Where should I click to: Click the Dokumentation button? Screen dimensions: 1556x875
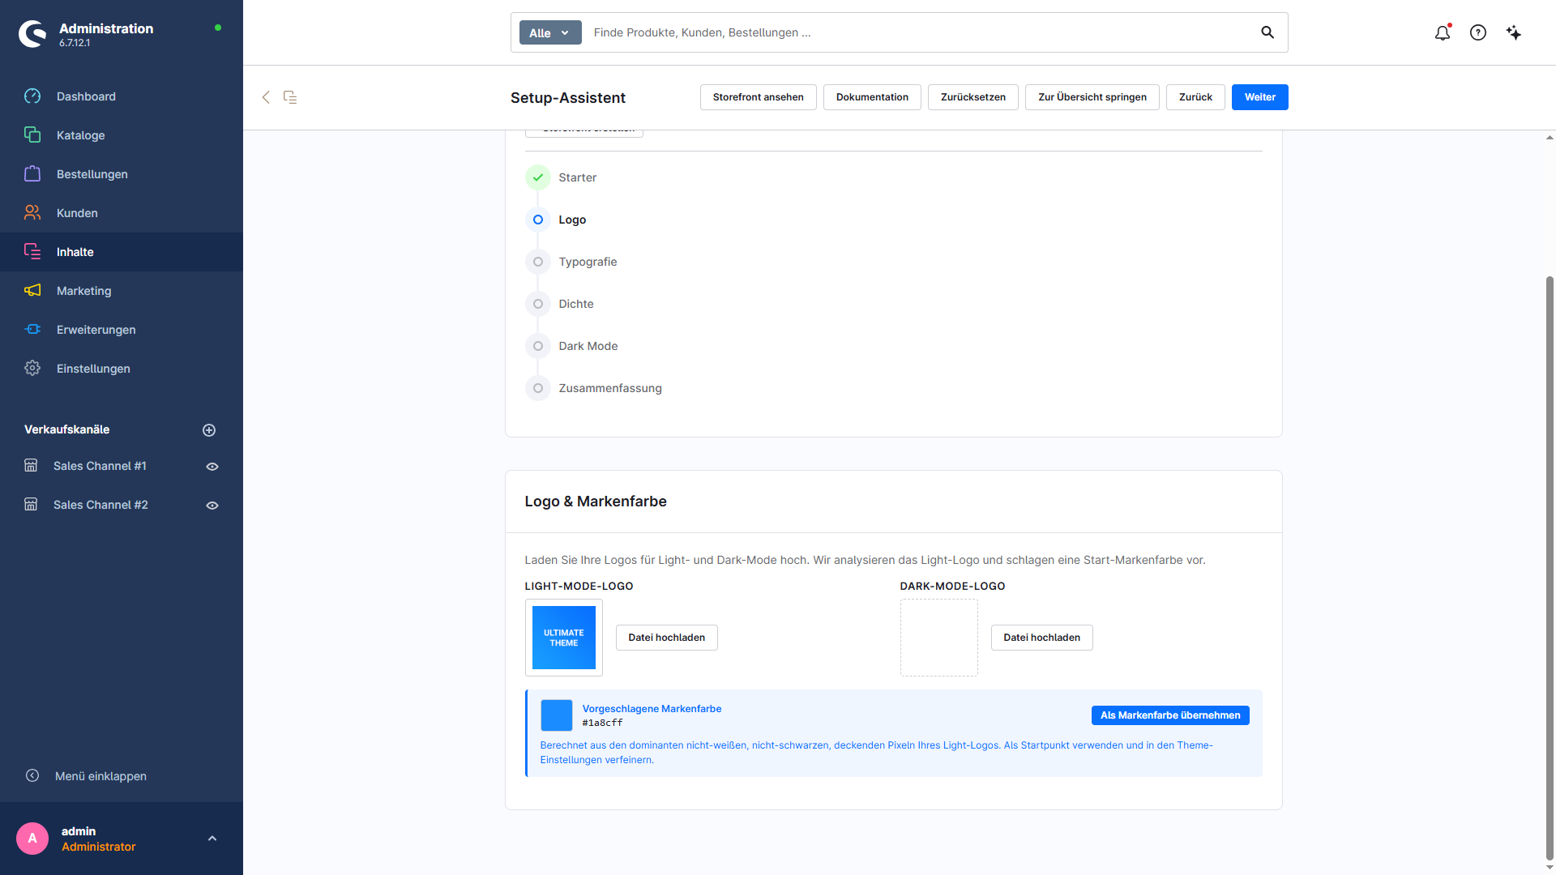click(x=872, y=97)
